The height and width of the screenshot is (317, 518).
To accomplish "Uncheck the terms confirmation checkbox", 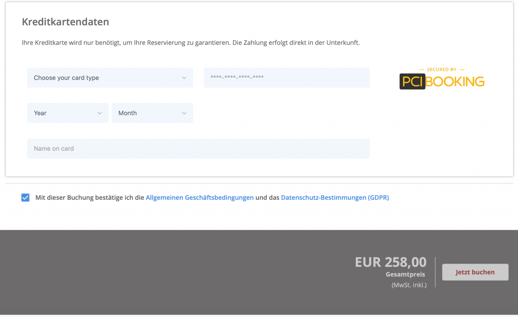I will (25, 198).
